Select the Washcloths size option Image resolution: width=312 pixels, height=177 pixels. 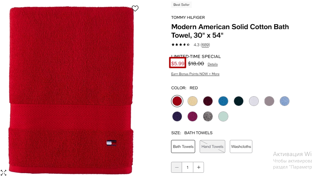pyautogui.click(x=241, y=146)
